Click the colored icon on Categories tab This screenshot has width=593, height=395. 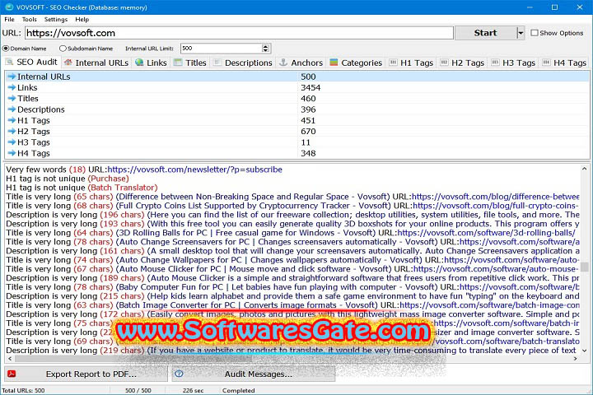coord(334,63)
